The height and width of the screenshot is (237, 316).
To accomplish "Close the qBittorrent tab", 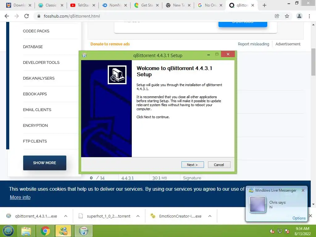I will [253, 6].
